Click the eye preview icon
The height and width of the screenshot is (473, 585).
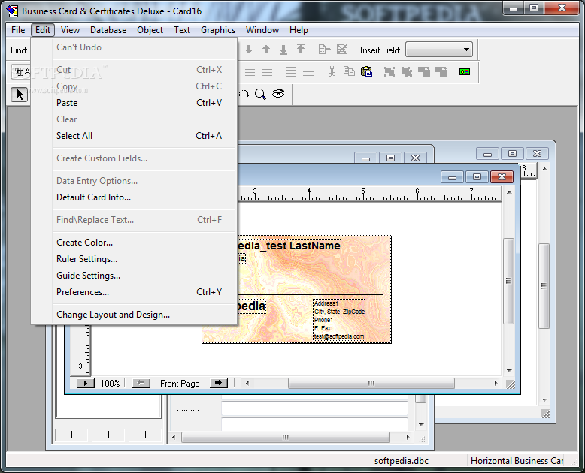pos(278,94)
